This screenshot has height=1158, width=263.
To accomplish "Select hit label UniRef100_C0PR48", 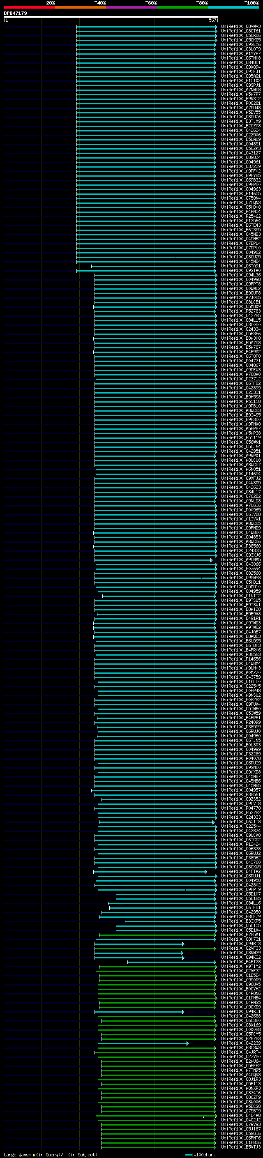I will click(x=240, y=691).
